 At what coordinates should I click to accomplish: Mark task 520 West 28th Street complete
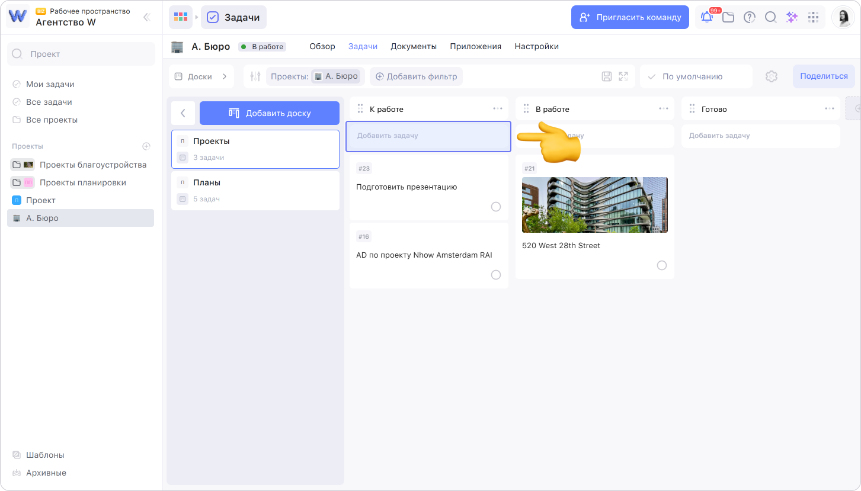pyautogui.click(x=662, y=265)
